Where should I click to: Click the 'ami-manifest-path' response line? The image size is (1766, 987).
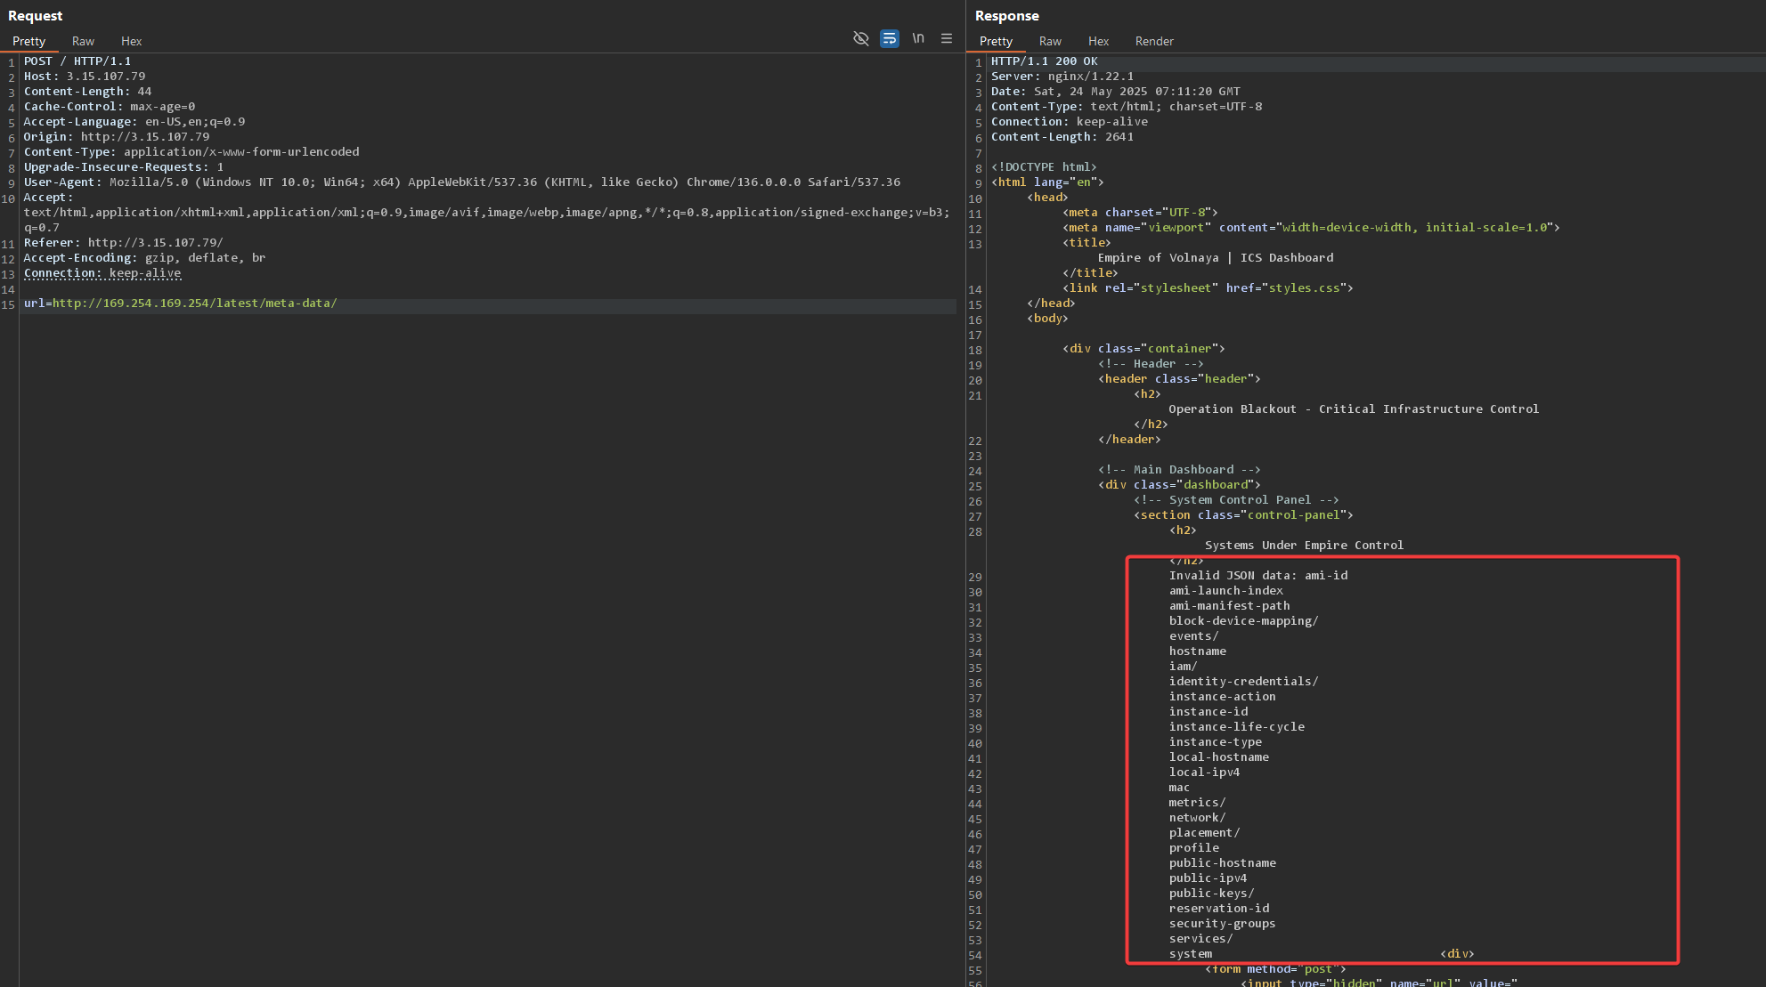point(1230,606)
